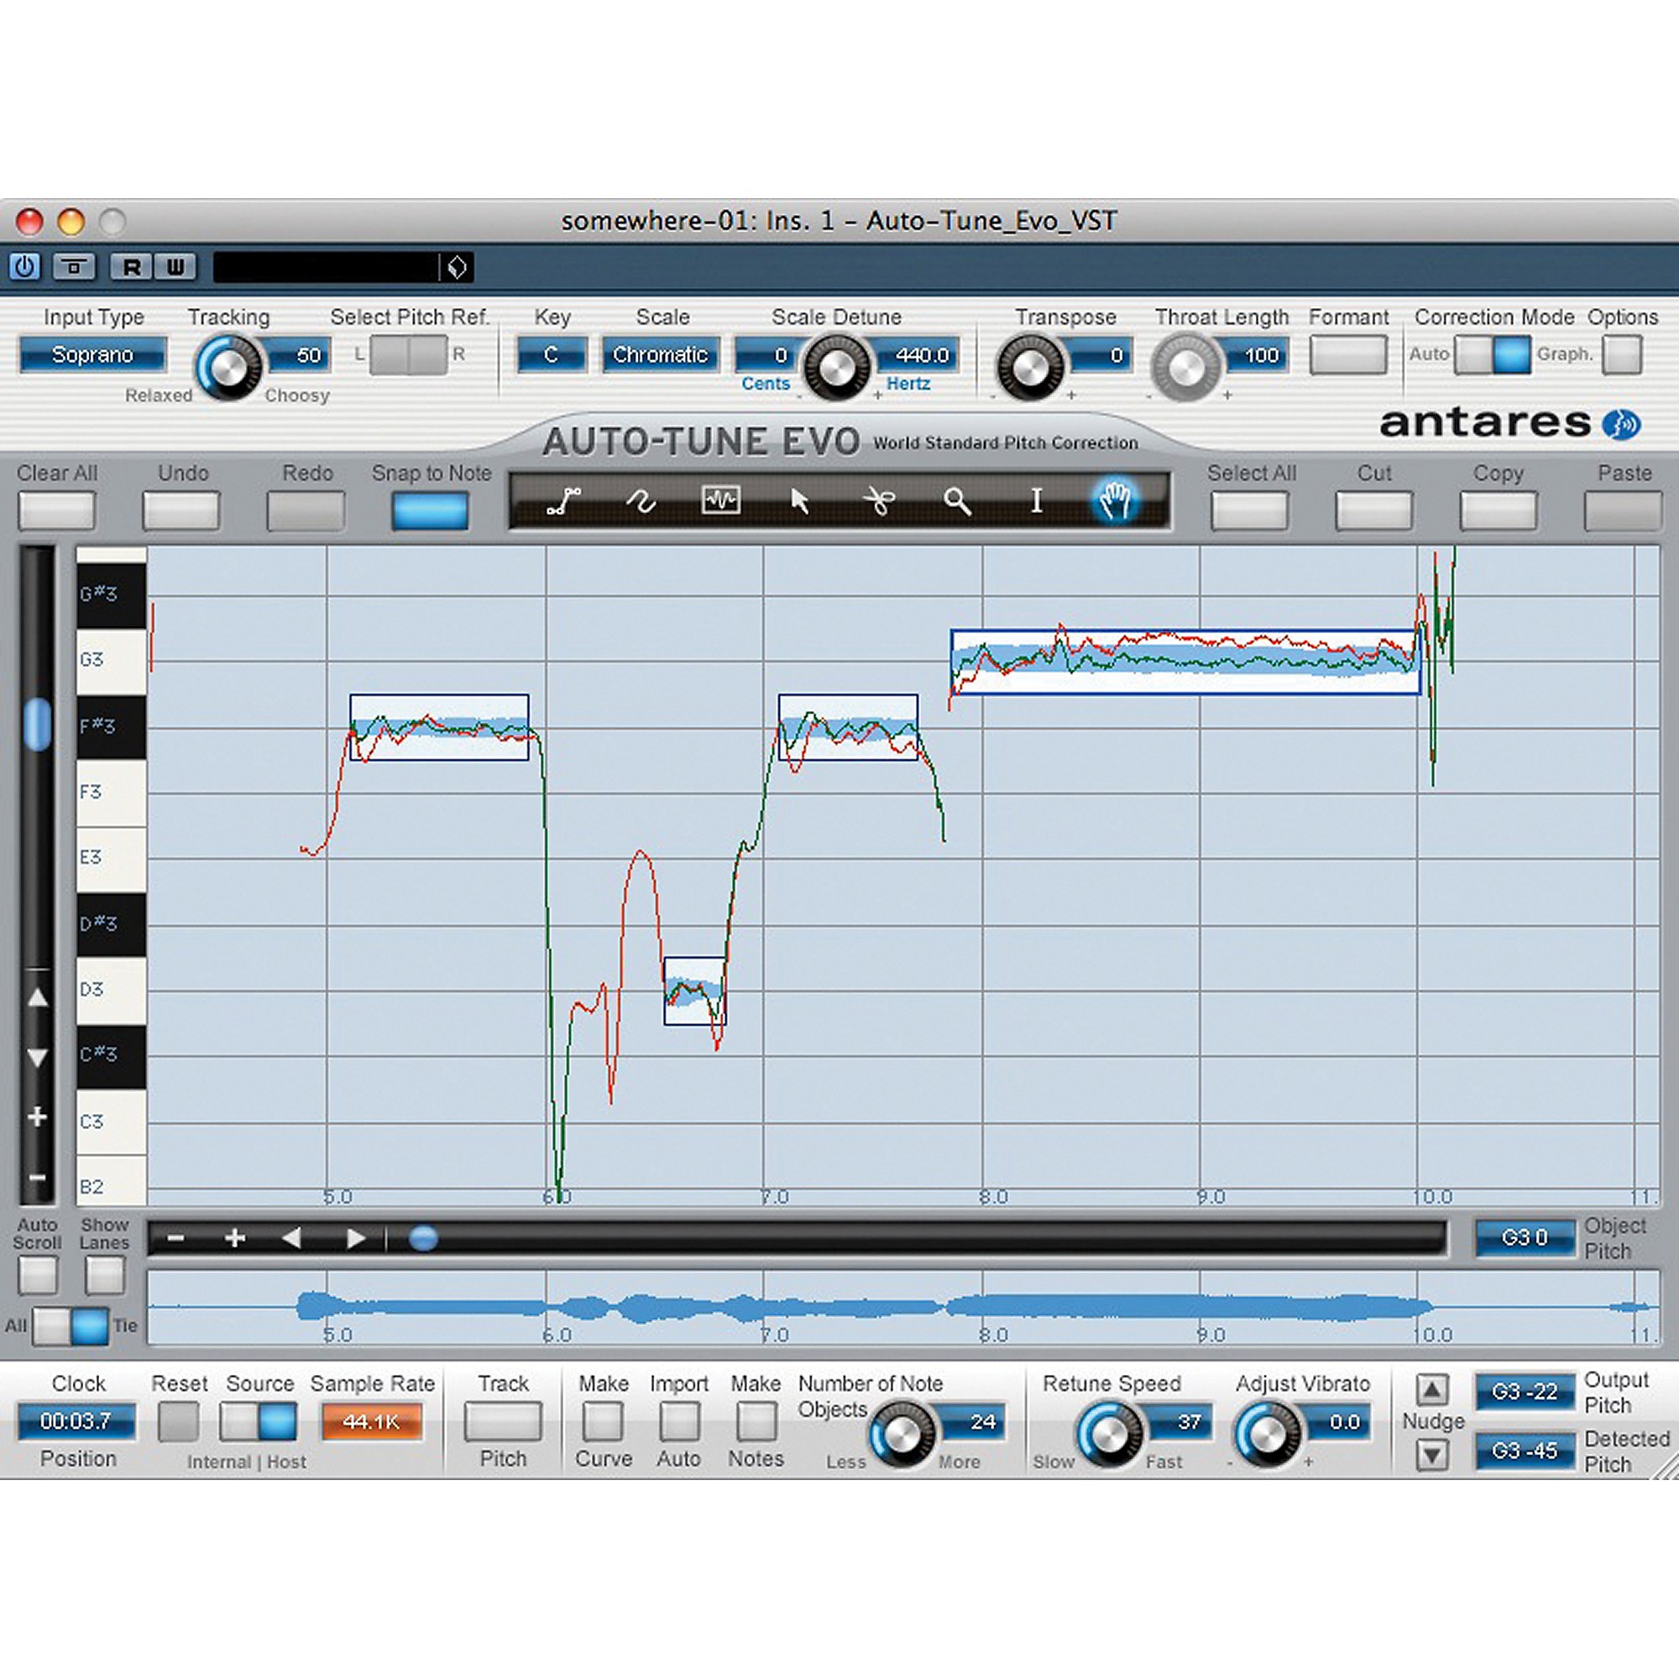Open the Input Type Soprano dropdown
The image size is (1679, 1679).
(92, 354)
